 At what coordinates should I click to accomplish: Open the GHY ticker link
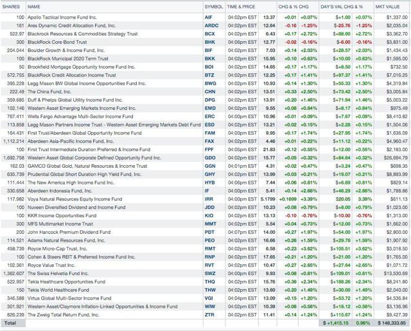(210, 174)
